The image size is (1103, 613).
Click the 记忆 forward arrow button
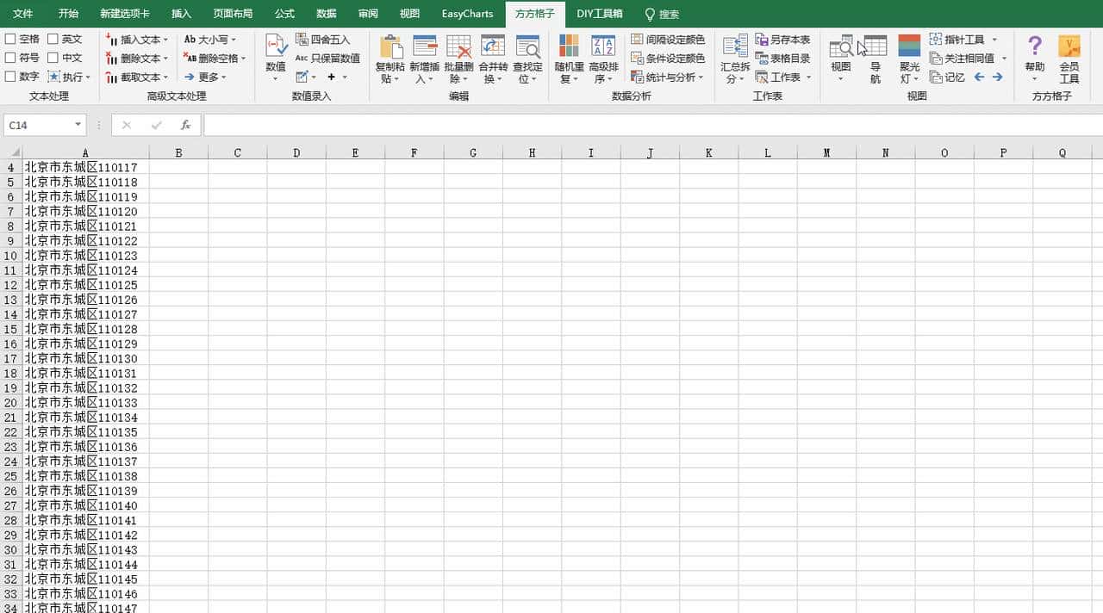tap(999, 77)
